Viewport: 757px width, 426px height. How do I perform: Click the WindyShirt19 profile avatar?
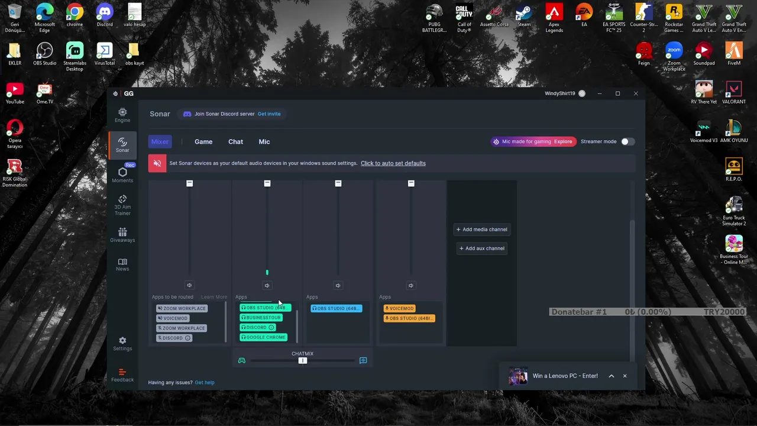pos(582,93)
